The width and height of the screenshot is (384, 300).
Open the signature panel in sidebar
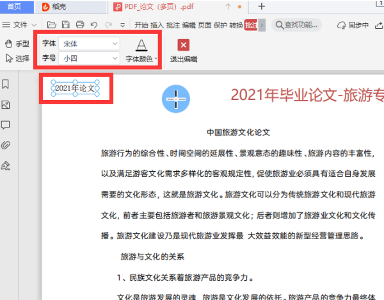[6, 165]
